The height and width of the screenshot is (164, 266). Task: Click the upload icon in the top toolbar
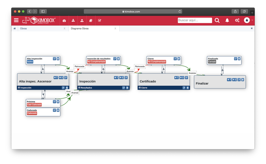click(82, 20)
